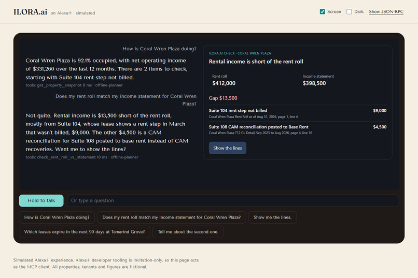The width and height of the screenshot is (418, 278).
Task: Click the 'ILORA.AI CHECK · CORAL WREN PLAZA' label
Action: tap(240, 53)
